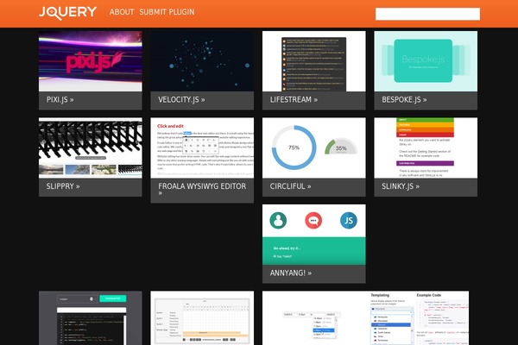Click the jQuery logo in the header

click(x=67, y=13)
